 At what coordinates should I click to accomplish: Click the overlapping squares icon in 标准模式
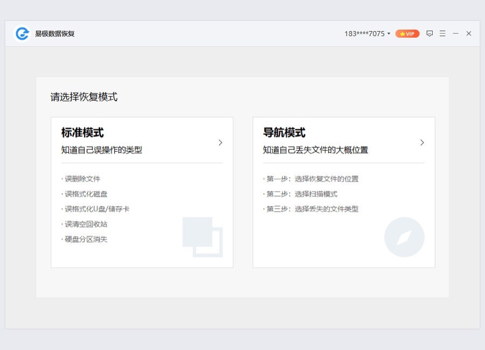pyautogui.click(x=202, y=236)
